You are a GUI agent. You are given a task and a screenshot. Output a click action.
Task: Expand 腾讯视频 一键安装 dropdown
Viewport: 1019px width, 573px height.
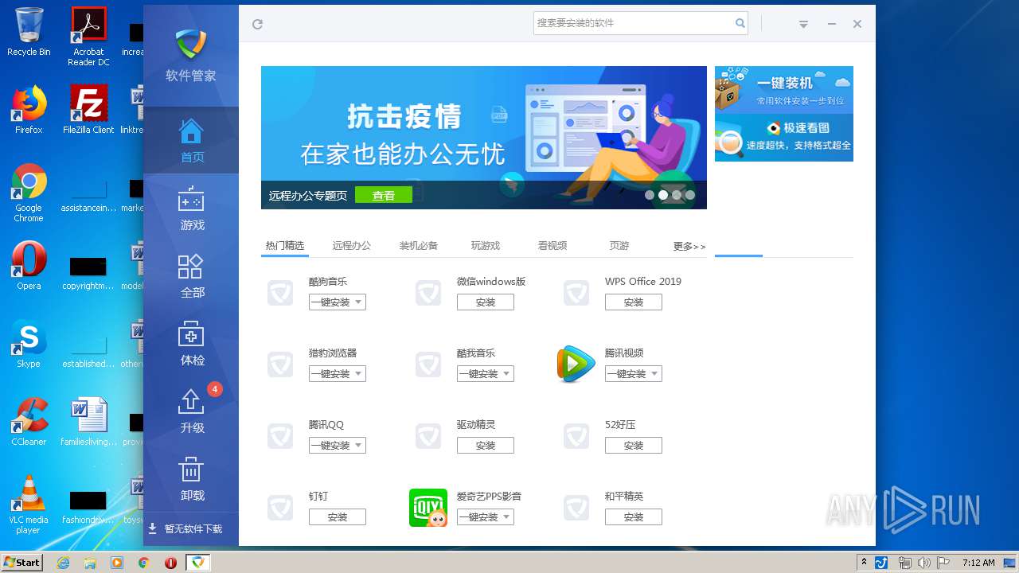click(655, 374)
